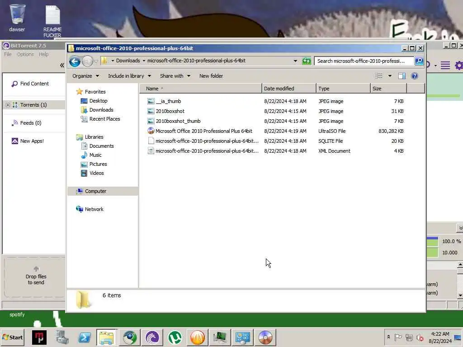Sort files by Date modified column
This screenshot has width=463, height=347.
(289, 89)
